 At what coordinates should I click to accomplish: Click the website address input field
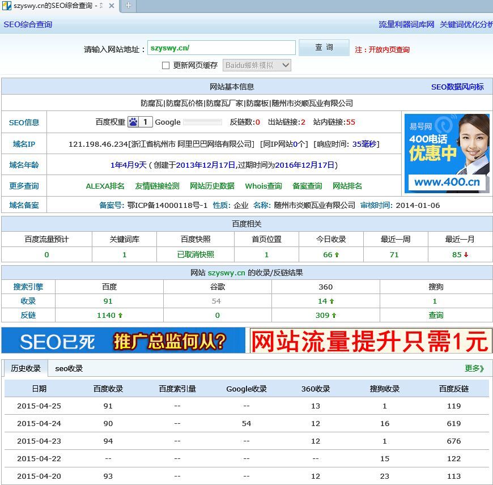[221, 48]
